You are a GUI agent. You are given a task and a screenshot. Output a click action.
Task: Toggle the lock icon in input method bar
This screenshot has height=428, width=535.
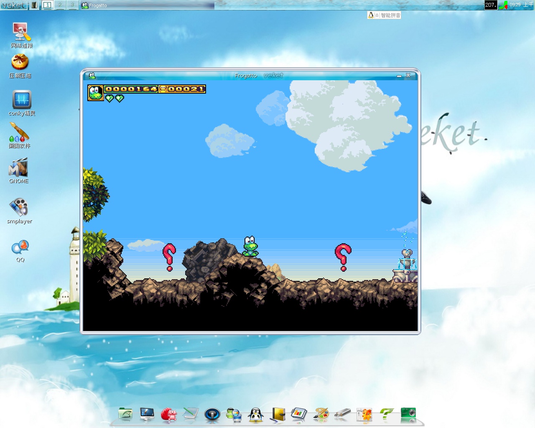377,15
